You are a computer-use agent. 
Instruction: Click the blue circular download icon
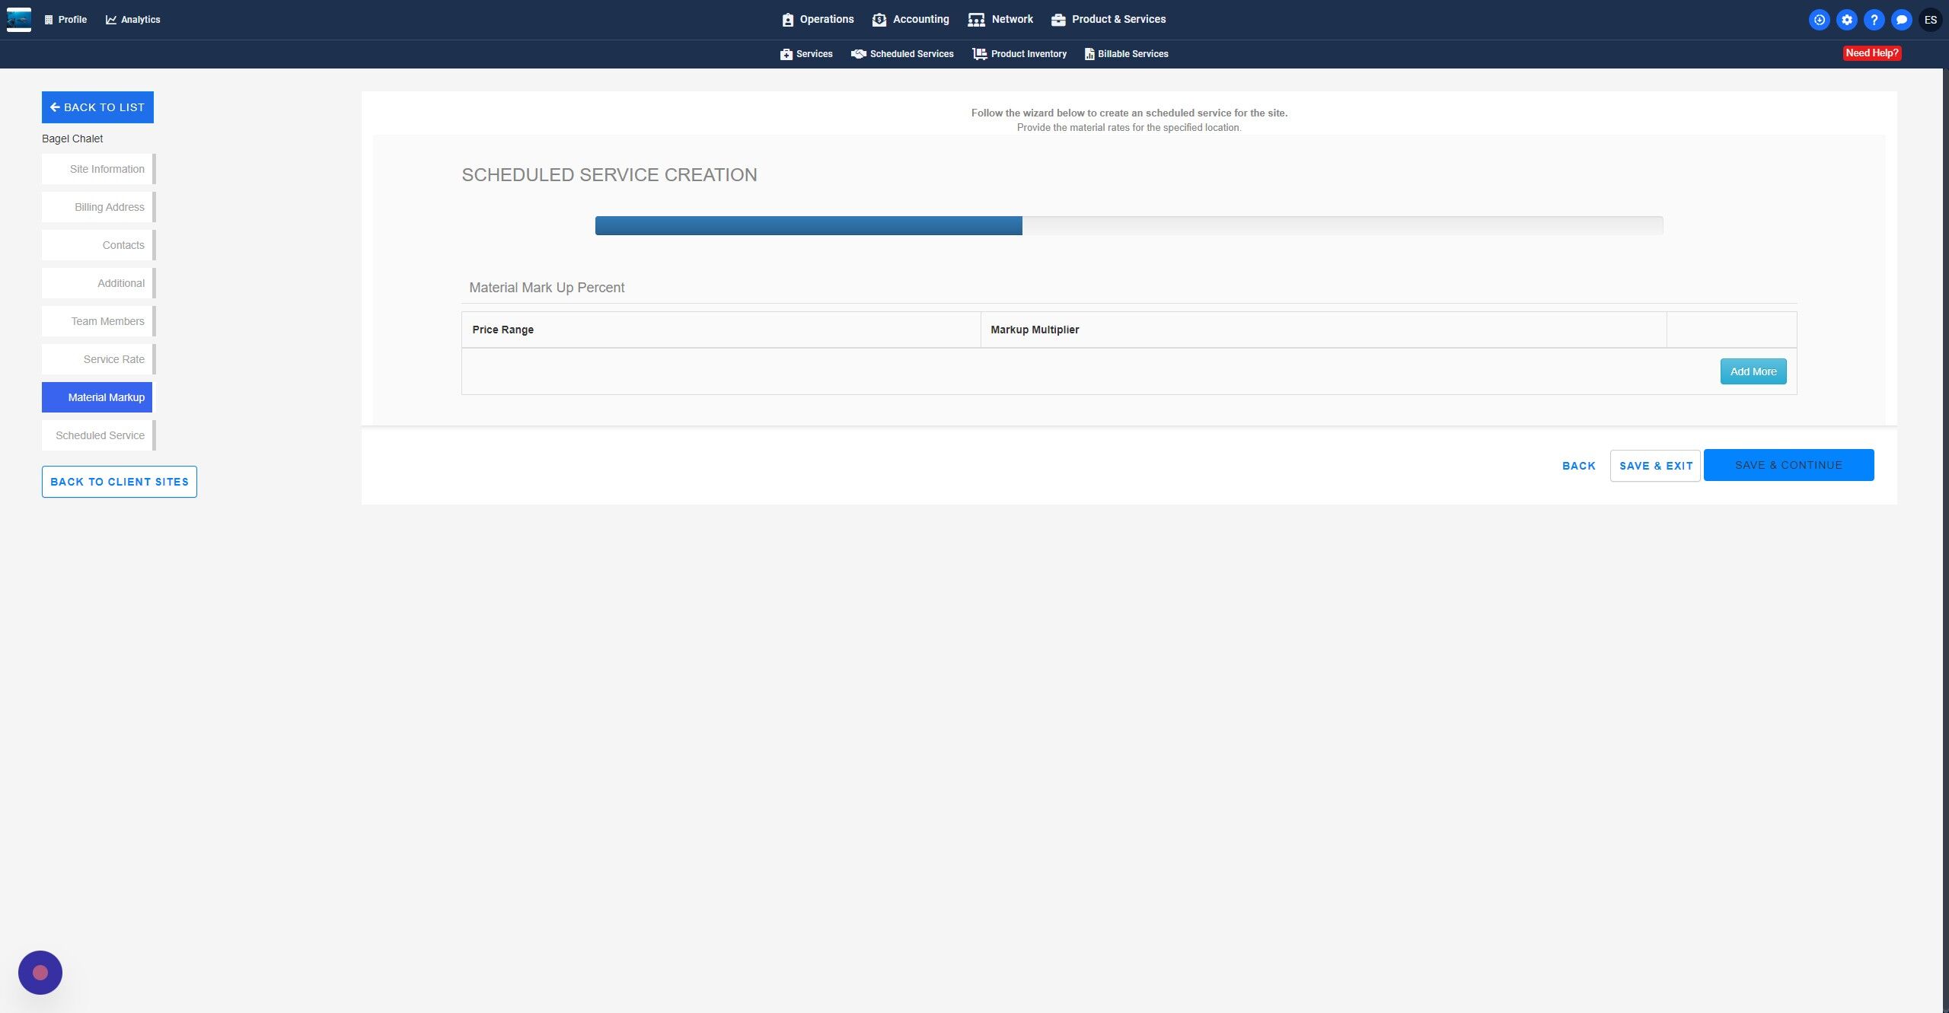(1819, 20)
